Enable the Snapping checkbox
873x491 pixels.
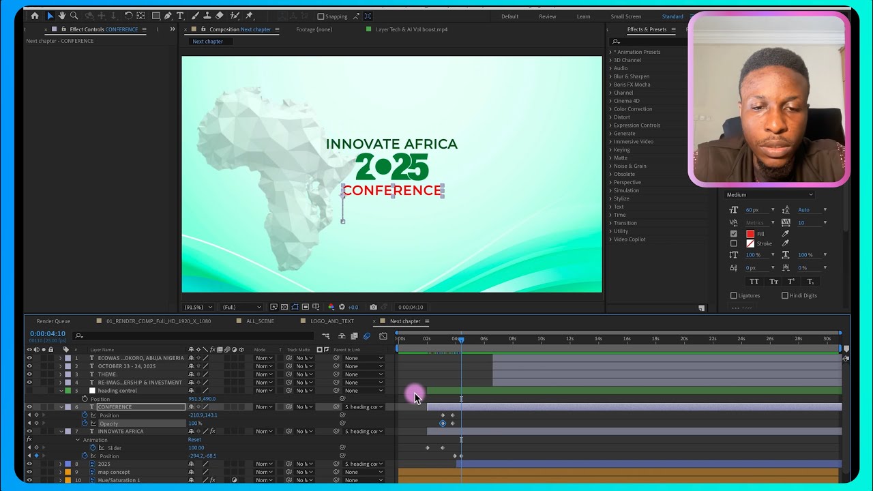[x=321, y=16]
